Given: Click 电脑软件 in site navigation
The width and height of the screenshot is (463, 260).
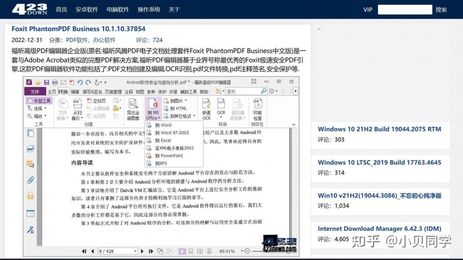Looking at the screenshot, I should pos(118,9).
